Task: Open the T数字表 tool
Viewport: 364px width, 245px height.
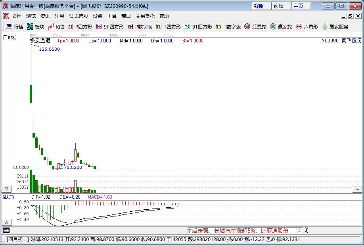Action: tap(228, 27)
